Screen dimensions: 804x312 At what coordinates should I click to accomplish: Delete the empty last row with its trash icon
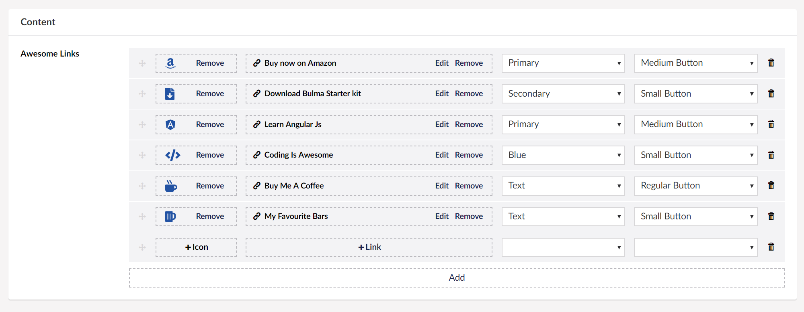771,247
